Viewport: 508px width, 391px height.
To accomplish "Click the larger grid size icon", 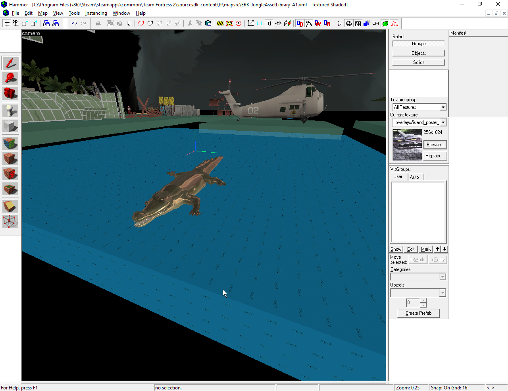I will pos(34,23).
